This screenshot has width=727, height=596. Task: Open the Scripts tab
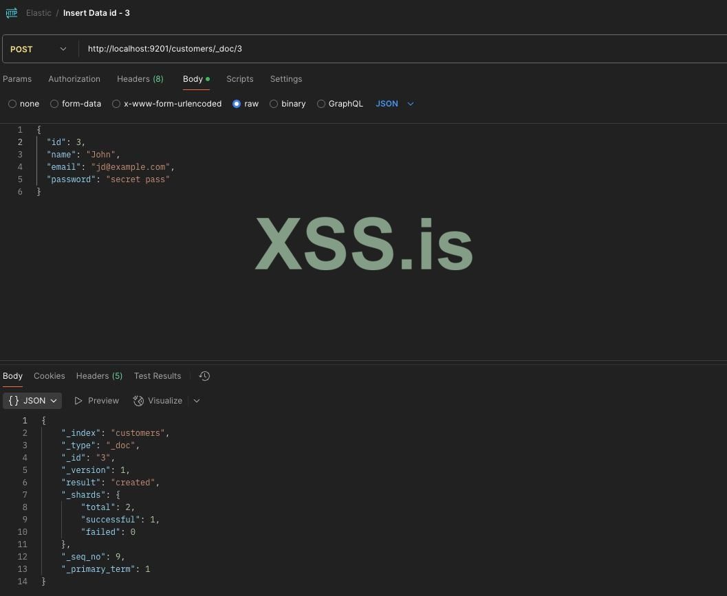click(240, 79)
